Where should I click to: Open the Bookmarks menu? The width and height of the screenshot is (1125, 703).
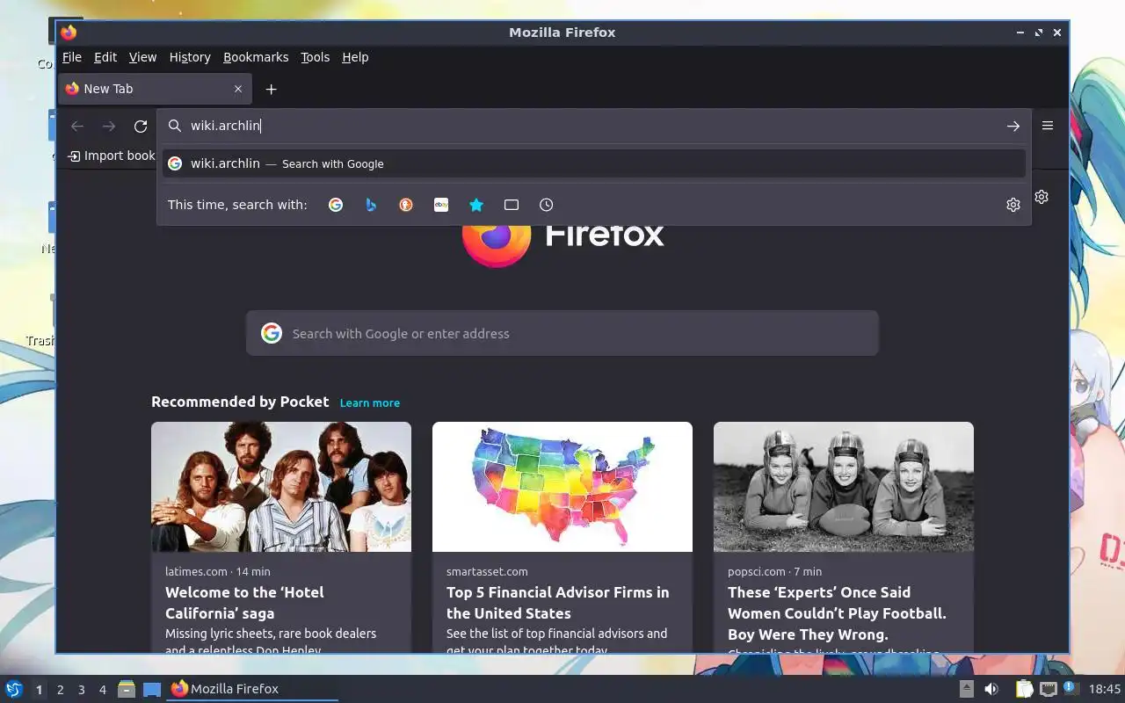tap(256, 57)
